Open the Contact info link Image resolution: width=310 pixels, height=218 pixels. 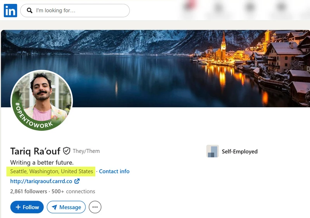tap(114, 171)
